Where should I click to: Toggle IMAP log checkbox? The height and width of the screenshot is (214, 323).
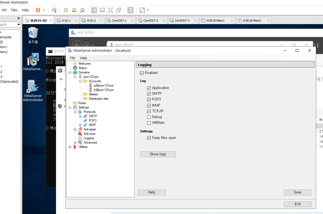pyautogui.click(x=149, y=105)
